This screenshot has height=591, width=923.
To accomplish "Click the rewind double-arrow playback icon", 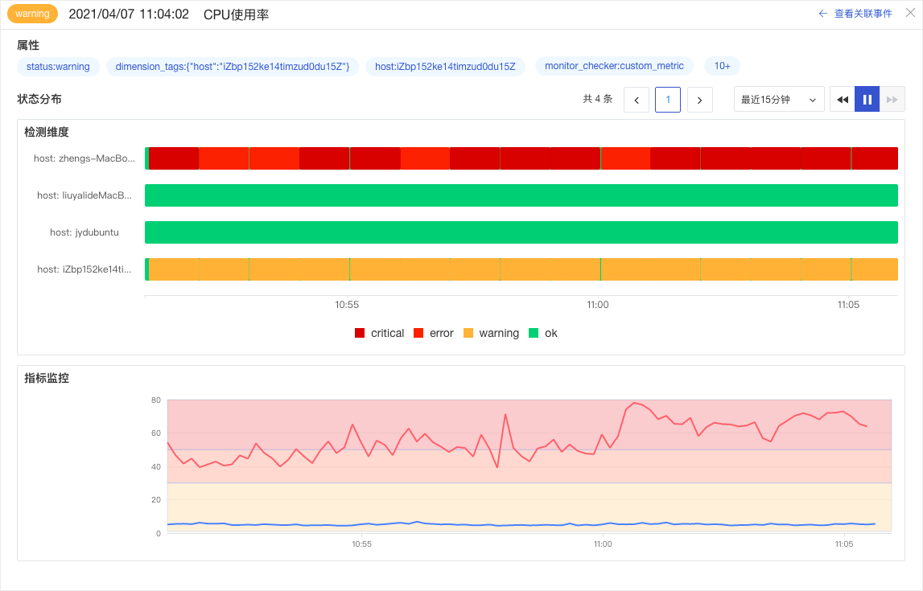I will [843, 100].
